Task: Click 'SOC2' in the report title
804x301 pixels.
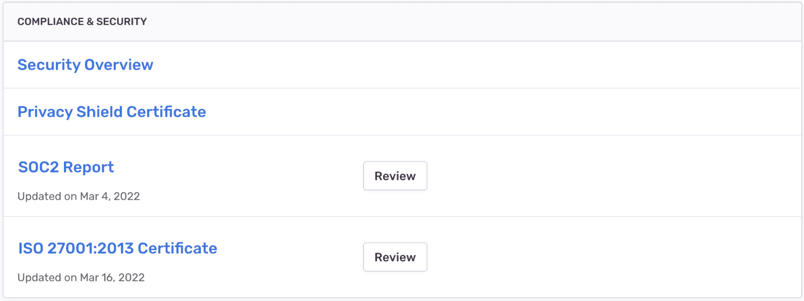Action: pyautogui.click(x=37, y=167)
